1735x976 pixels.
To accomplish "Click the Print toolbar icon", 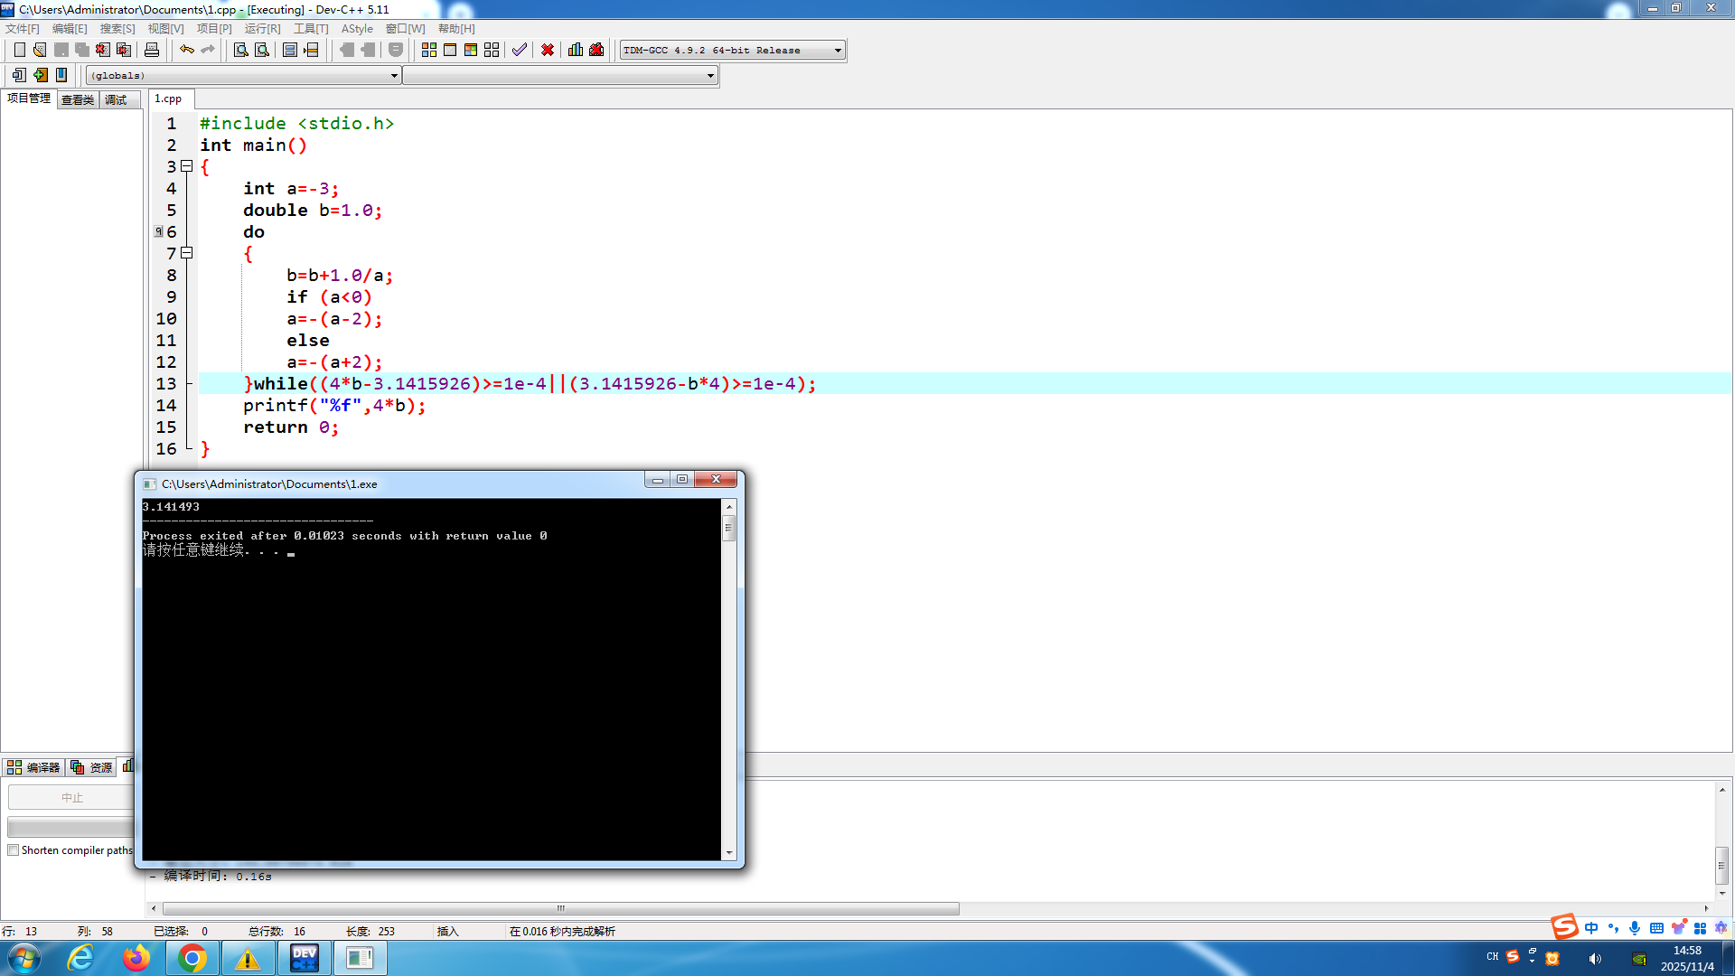I will click(152, 50).
